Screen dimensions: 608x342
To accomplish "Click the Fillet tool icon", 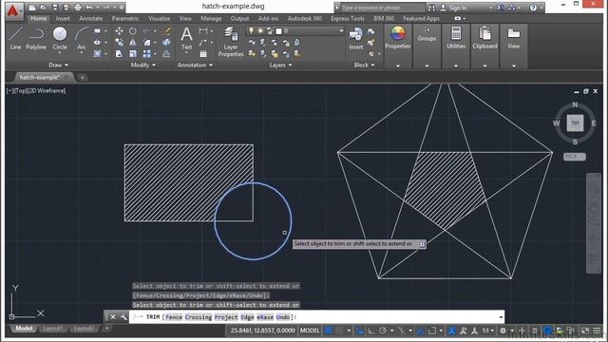I will [x=146, y=42].
